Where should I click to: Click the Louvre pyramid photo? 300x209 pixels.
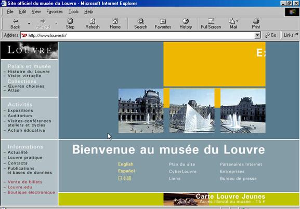192,110
